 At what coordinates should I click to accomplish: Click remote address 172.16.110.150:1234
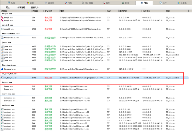(151, 78)
